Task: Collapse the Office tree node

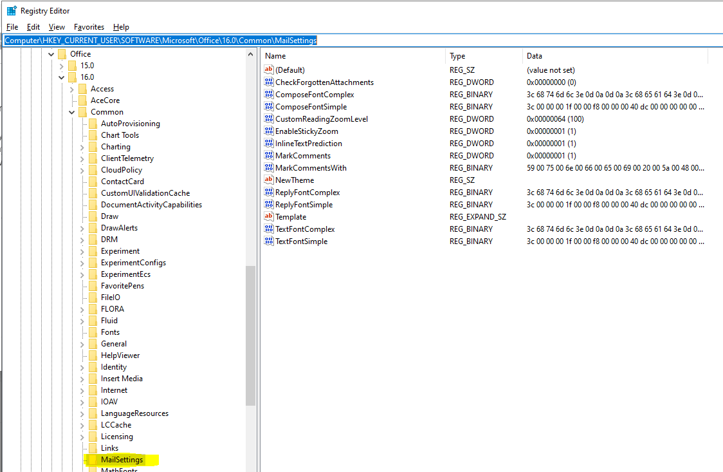Action: pos(51,55)
